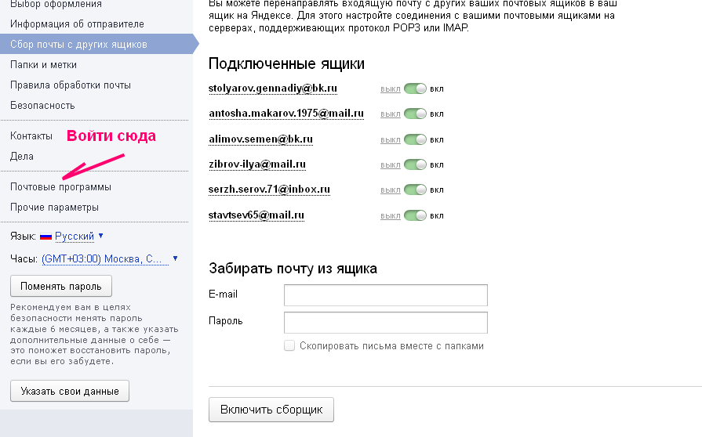The image size is (702, 437).
Task: Focus the 'Пароль' password field
Action: pyautogui.click(x=385, y=322)
